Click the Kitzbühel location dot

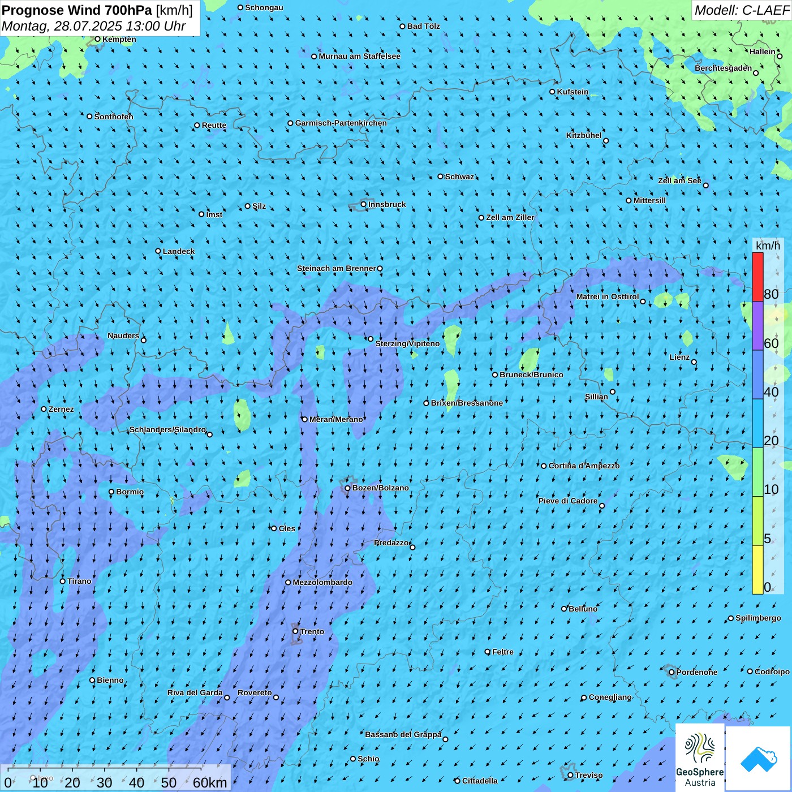coord(606,141)
